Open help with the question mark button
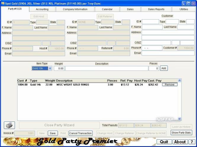Screen dimensions: 197x147 point(192,142)
